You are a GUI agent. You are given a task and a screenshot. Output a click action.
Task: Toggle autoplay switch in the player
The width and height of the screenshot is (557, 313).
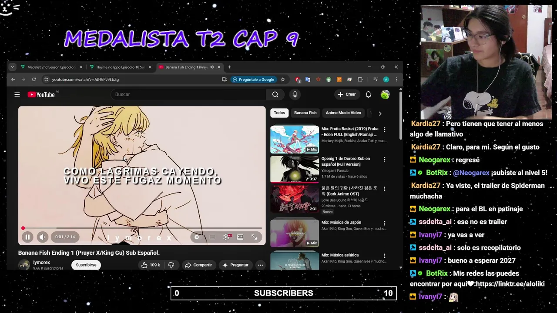197,237
